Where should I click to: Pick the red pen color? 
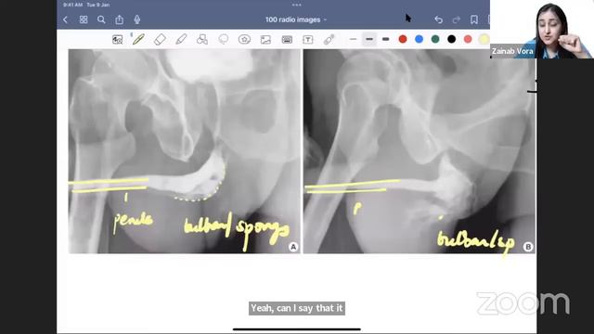click(x=403, y=39)
